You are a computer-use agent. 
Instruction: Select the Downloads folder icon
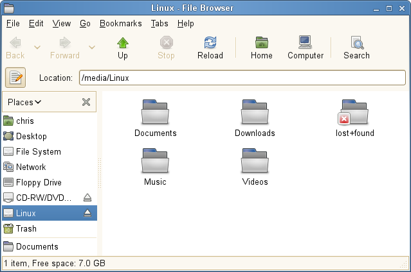255,112
